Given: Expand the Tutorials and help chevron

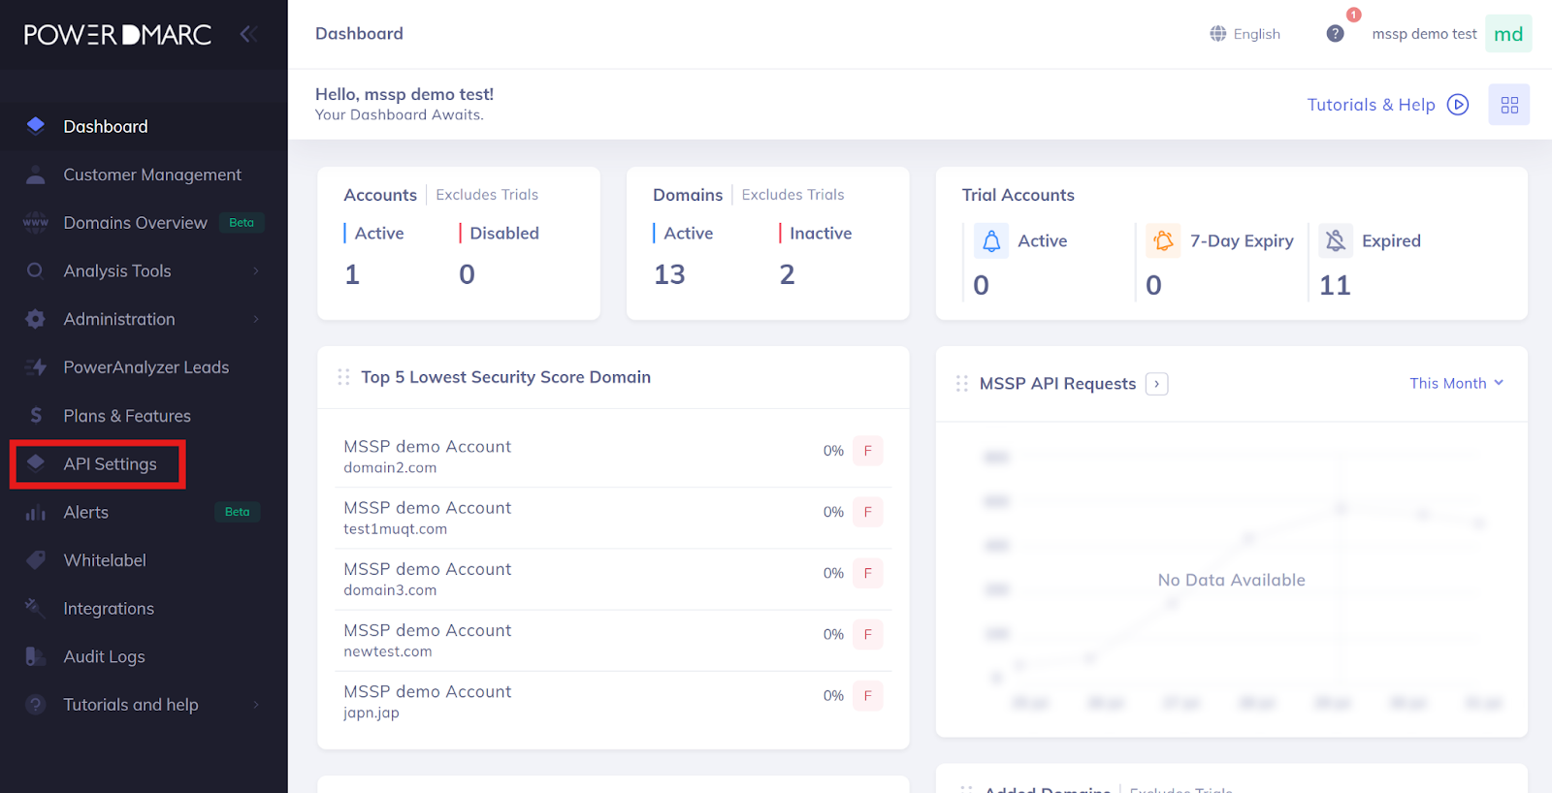Looking at the screenshot, I should tap(256, 705).
